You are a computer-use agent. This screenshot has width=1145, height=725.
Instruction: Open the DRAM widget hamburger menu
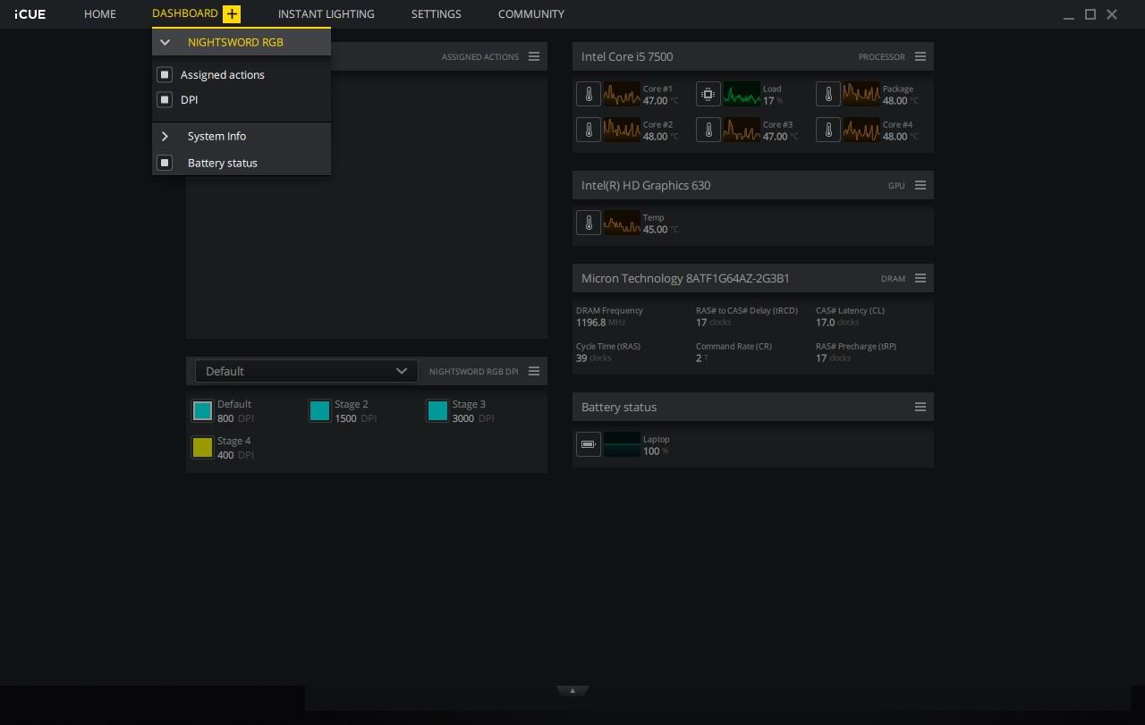click(920, 278)
